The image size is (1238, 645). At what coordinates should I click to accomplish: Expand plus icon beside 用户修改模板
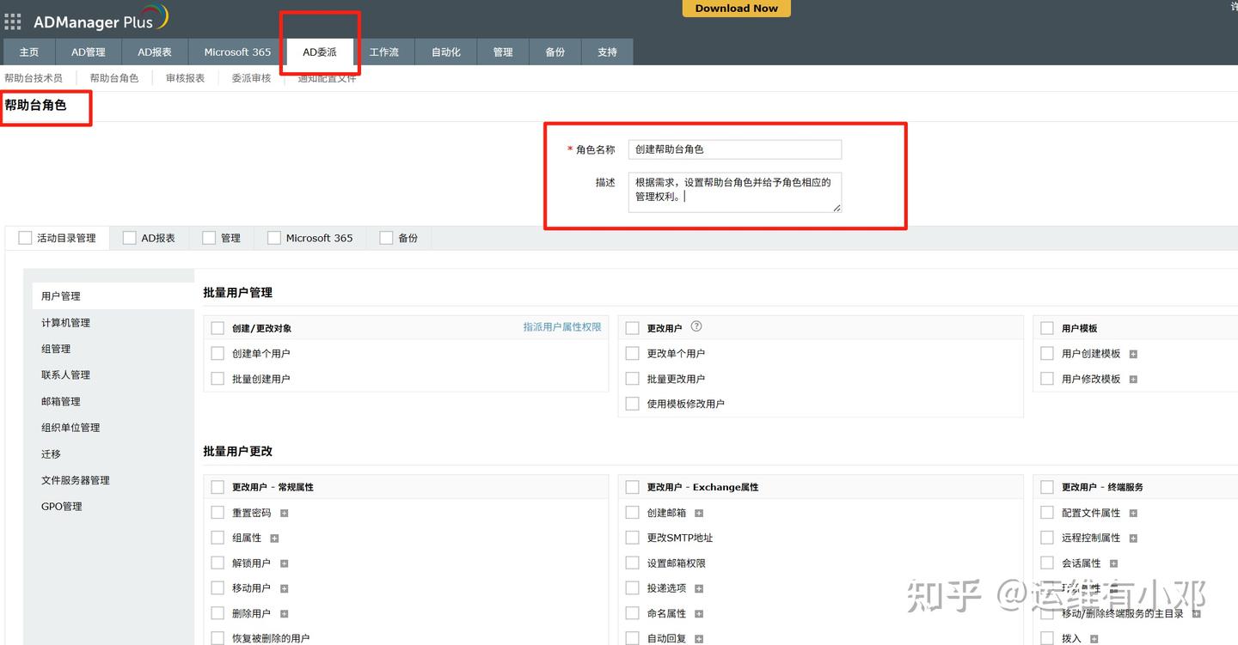point(1133,380)
